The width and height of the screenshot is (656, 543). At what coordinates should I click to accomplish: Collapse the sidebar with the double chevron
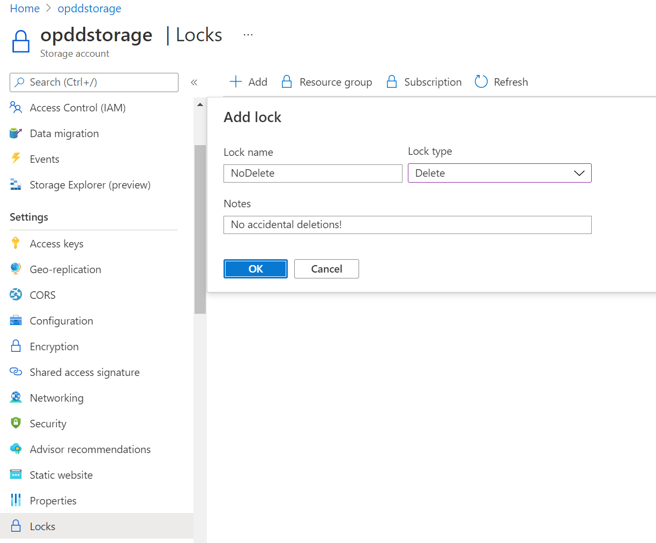point(194,82)
